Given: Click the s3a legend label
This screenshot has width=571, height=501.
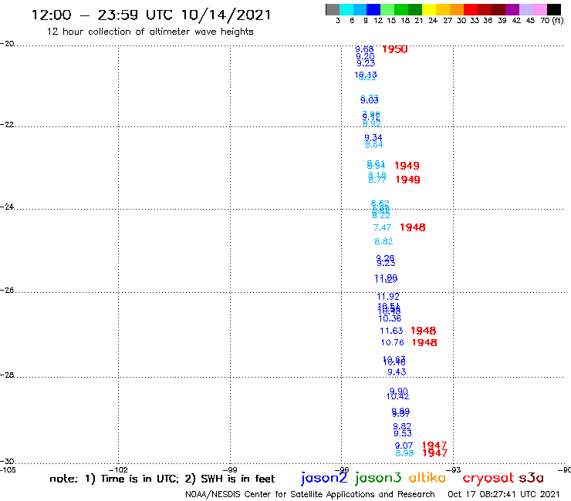Looking at the screenshot, I should pos(532,478).
